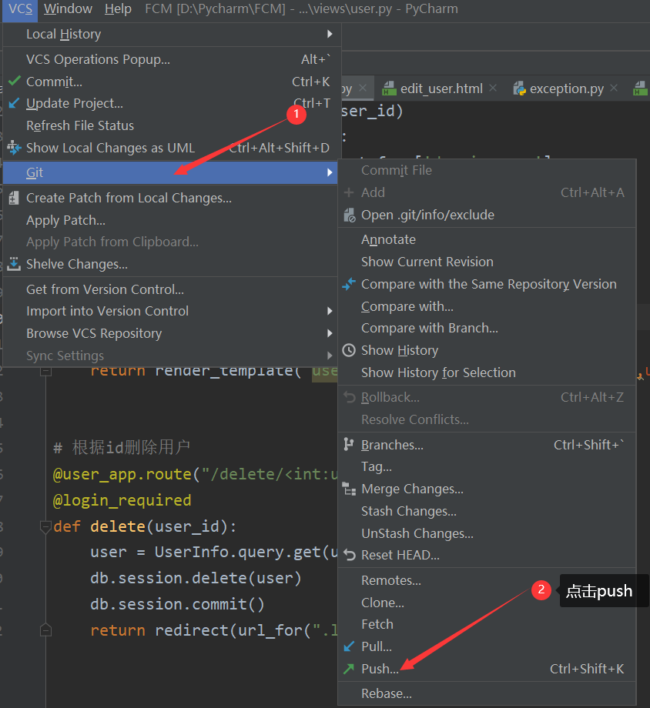The height and width of the screenshot is (708, 650).
Task: Select Show History for Selection
Action: click(x=487, y=372)
